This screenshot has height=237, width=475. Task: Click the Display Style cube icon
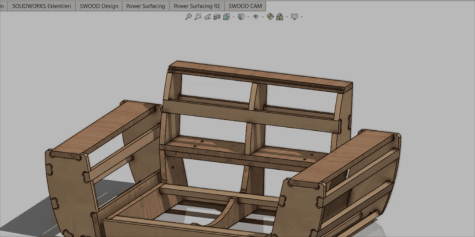(x=241, y=17)
